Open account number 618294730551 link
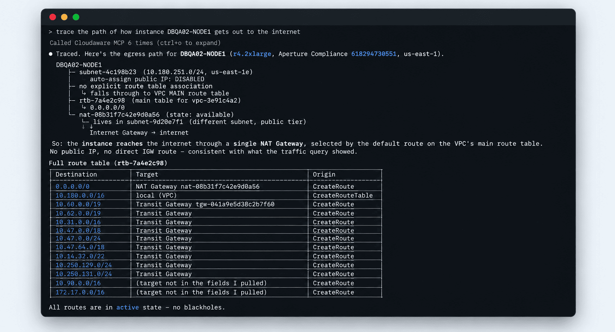Viewport: 615px width, 332px height. [373, 54]
